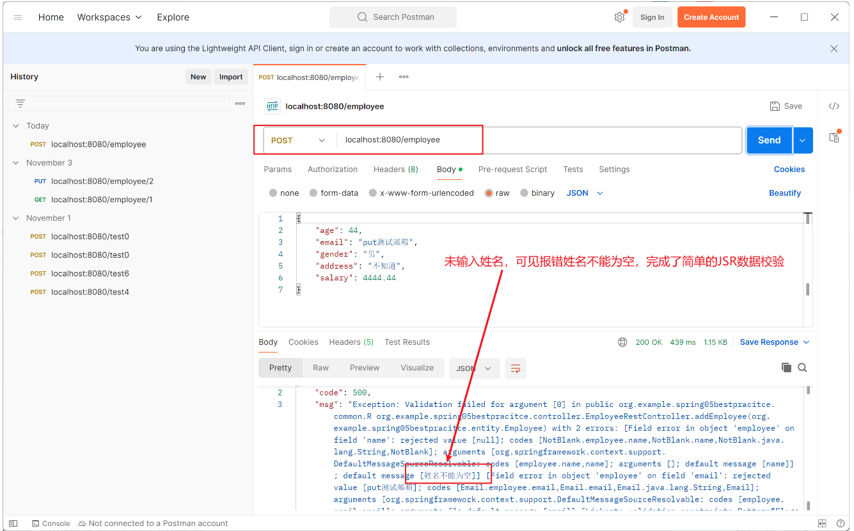
Task: Click the history filter icon
Action: pos(20,103)
